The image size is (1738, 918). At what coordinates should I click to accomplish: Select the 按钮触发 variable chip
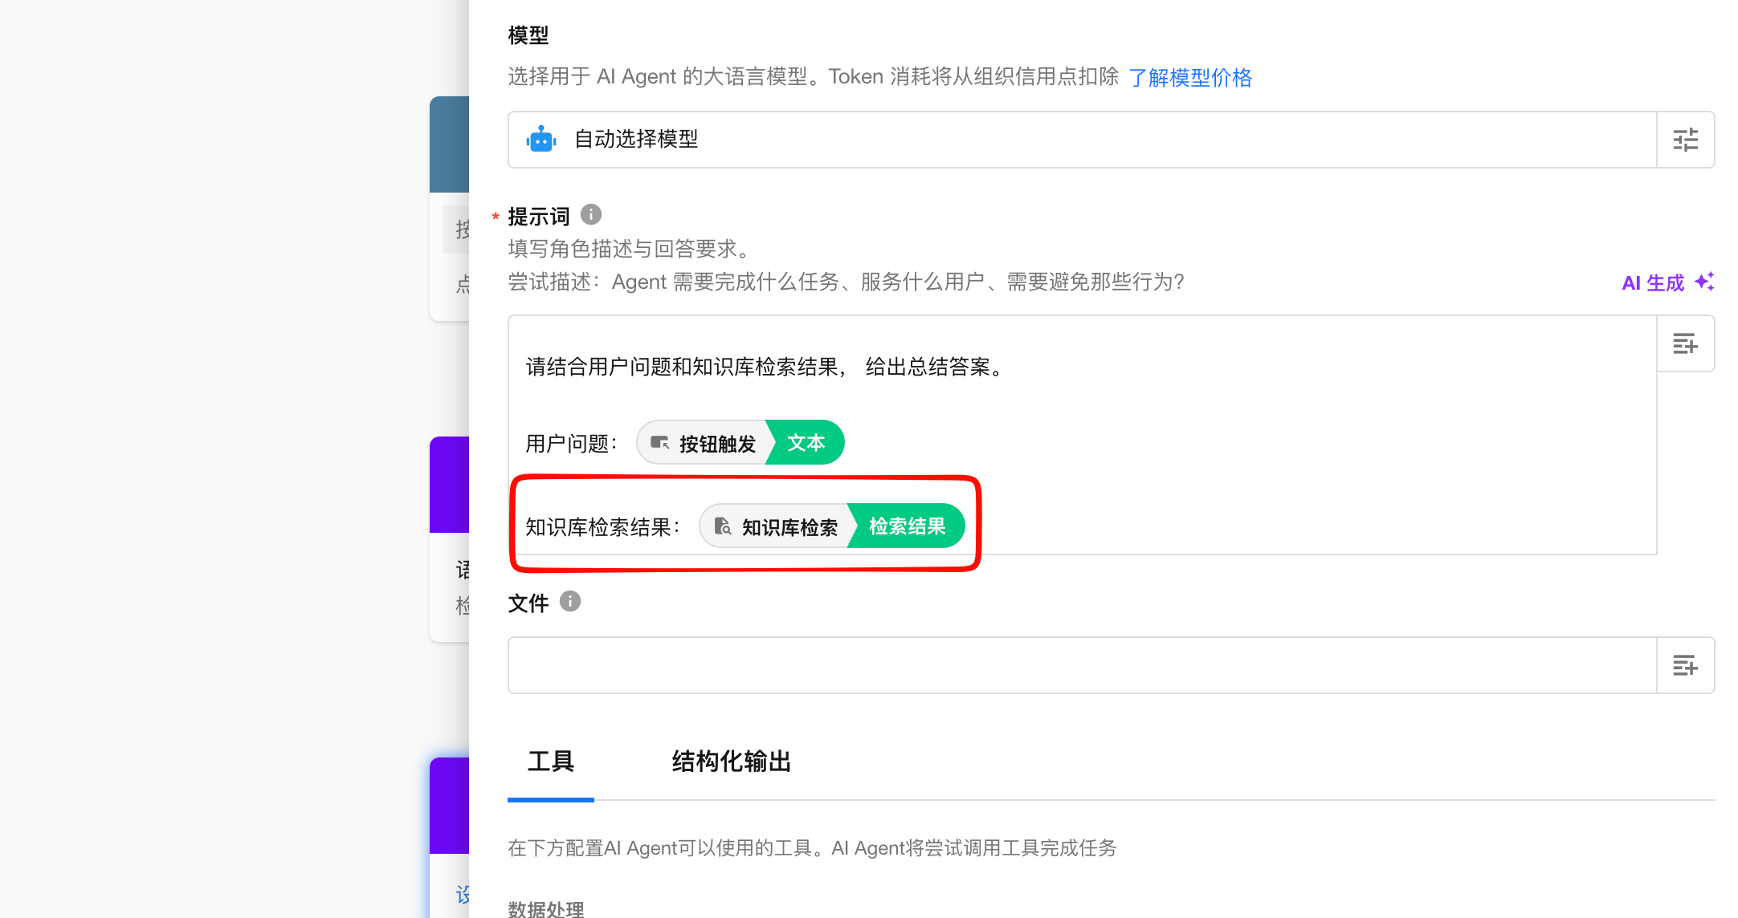pyautogui.click(x=716, y=443)
